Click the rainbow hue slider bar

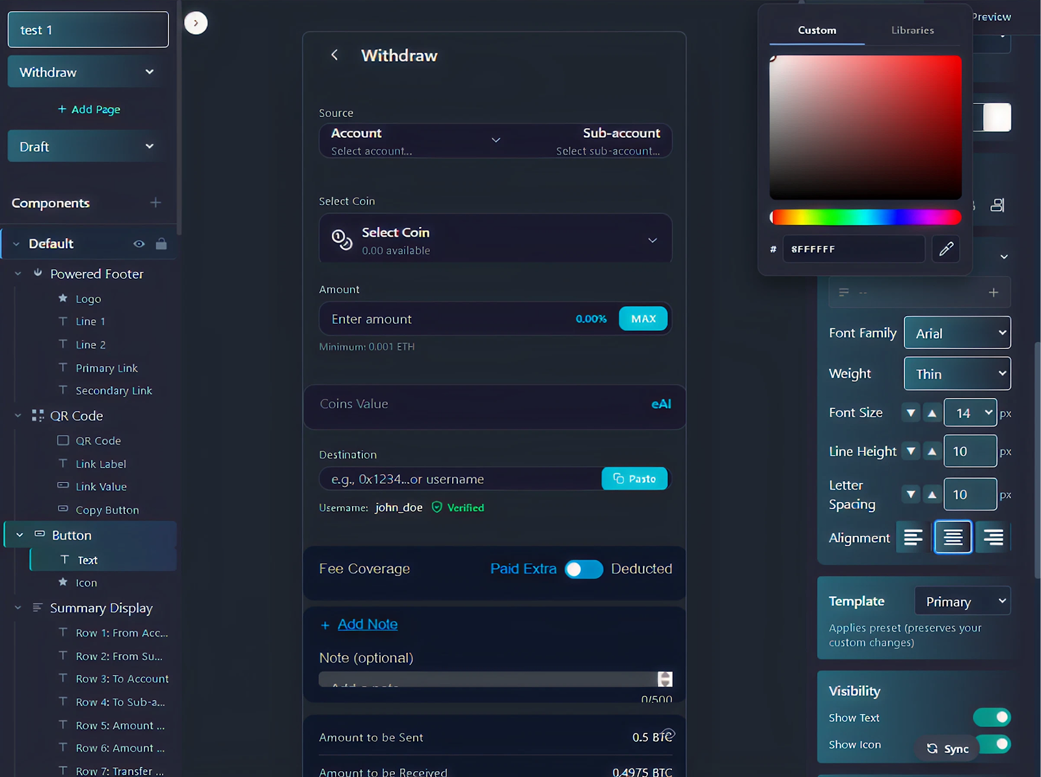point(865,217)
